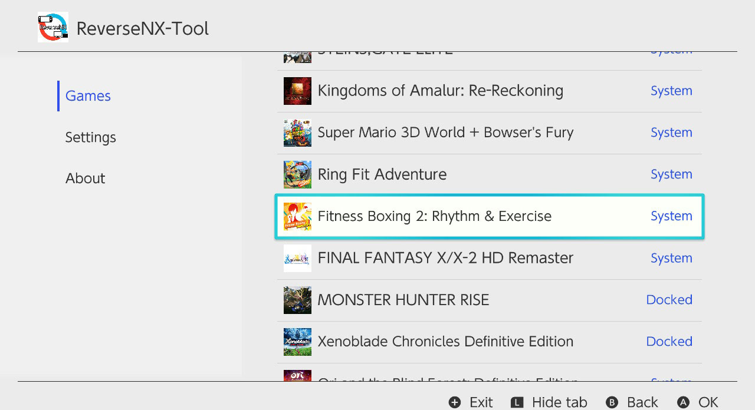Image resolution: width=755 pixels, height=410 pixels.
Task: Change Ring Fit Adventure System setting
Action: coord(671,174)
